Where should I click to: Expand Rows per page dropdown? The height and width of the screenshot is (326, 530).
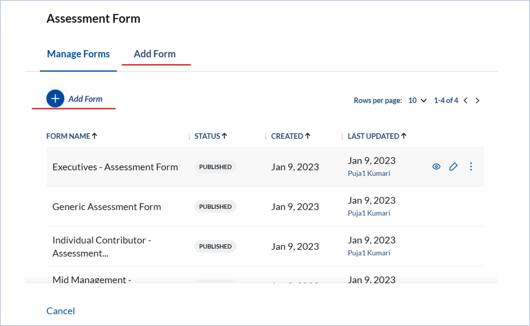tap(418, 101)
